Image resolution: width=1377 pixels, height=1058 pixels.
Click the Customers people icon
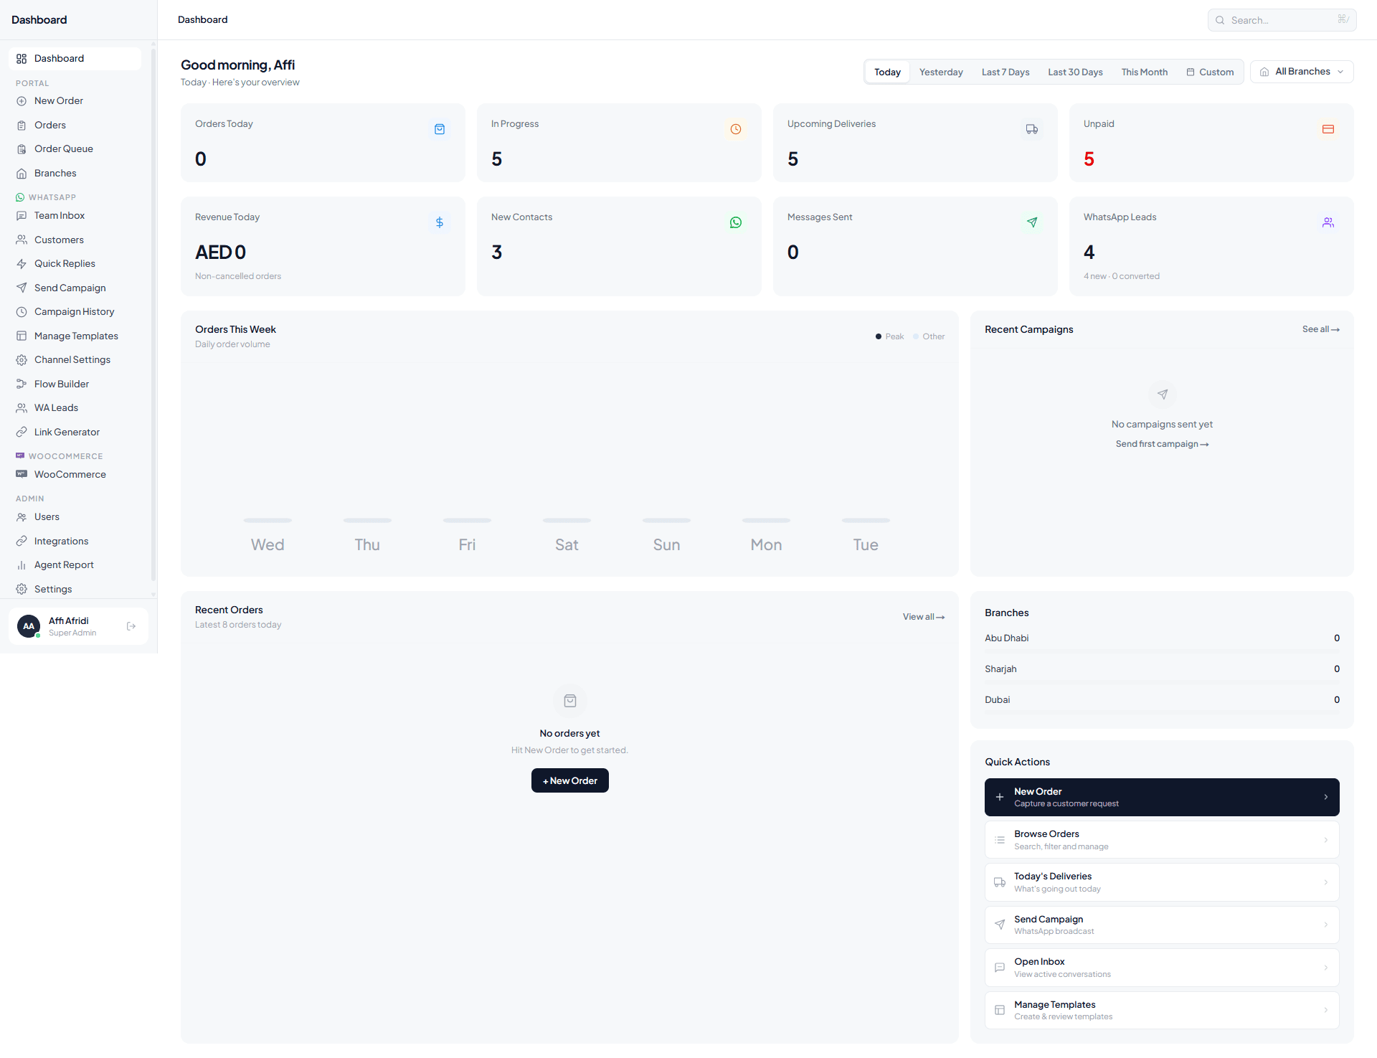pos(22,240)
